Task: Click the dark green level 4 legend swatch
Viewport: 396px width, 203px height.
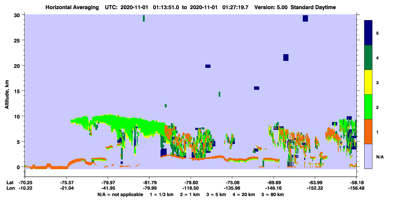Action: (x=368, y=58)
